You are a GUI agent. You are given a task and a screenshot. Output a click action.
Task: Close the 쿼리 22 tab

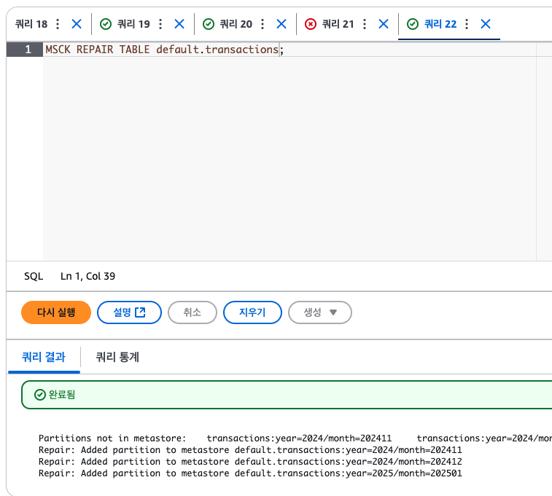[485, 24]
